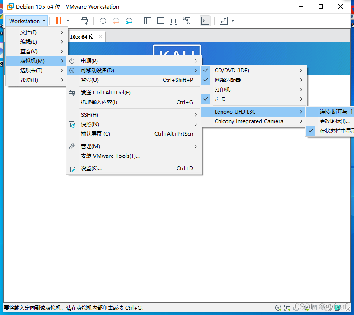Expand the 选项卡(T) submenu arrow
This screenshot has width=354, height=315.
[x=62, y=71]
